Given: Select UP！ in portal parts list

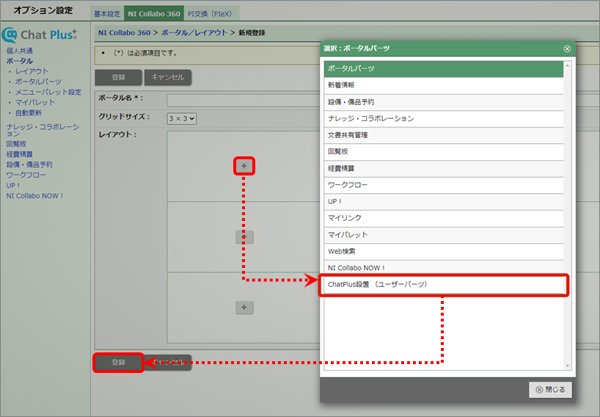Looking at the screenshot, I should point(444,201).
